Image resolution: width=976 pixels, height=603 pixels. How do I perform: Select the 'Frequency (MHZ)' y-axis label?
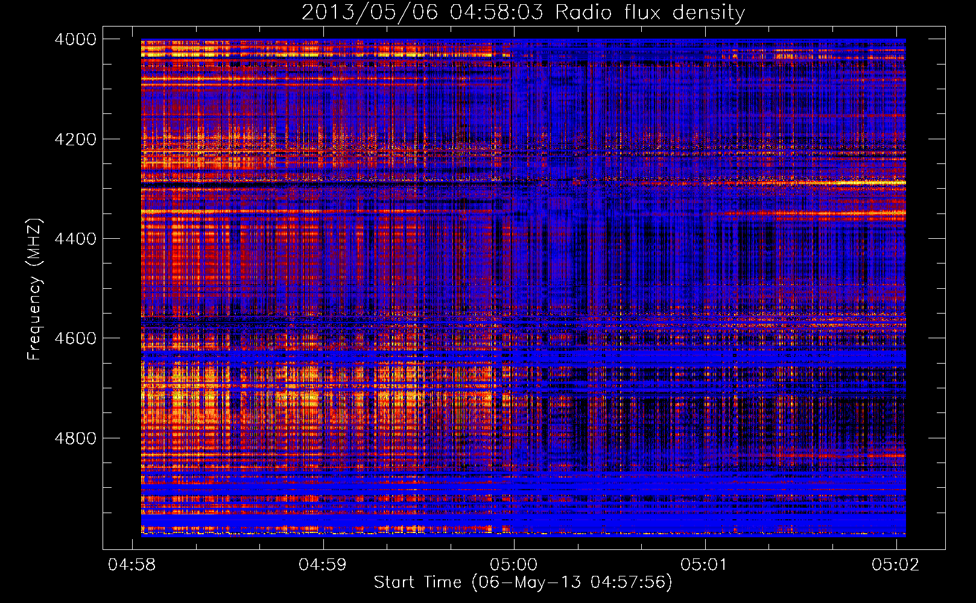pos(34,289)
